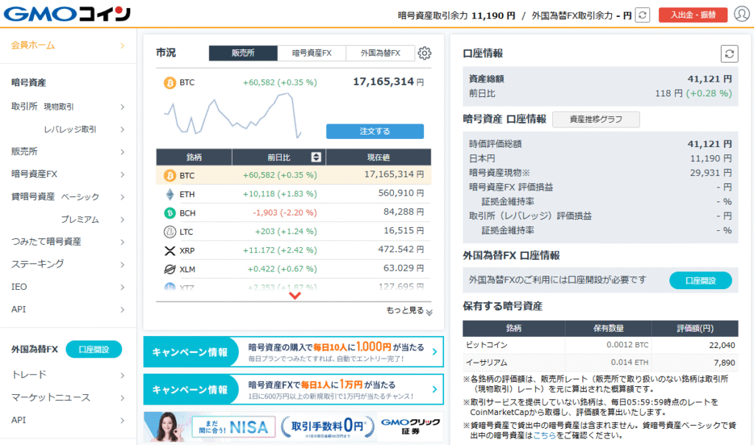Expand the price list with red chevron
Viewport: 754px width, 445px height.
tap(295, 296)
